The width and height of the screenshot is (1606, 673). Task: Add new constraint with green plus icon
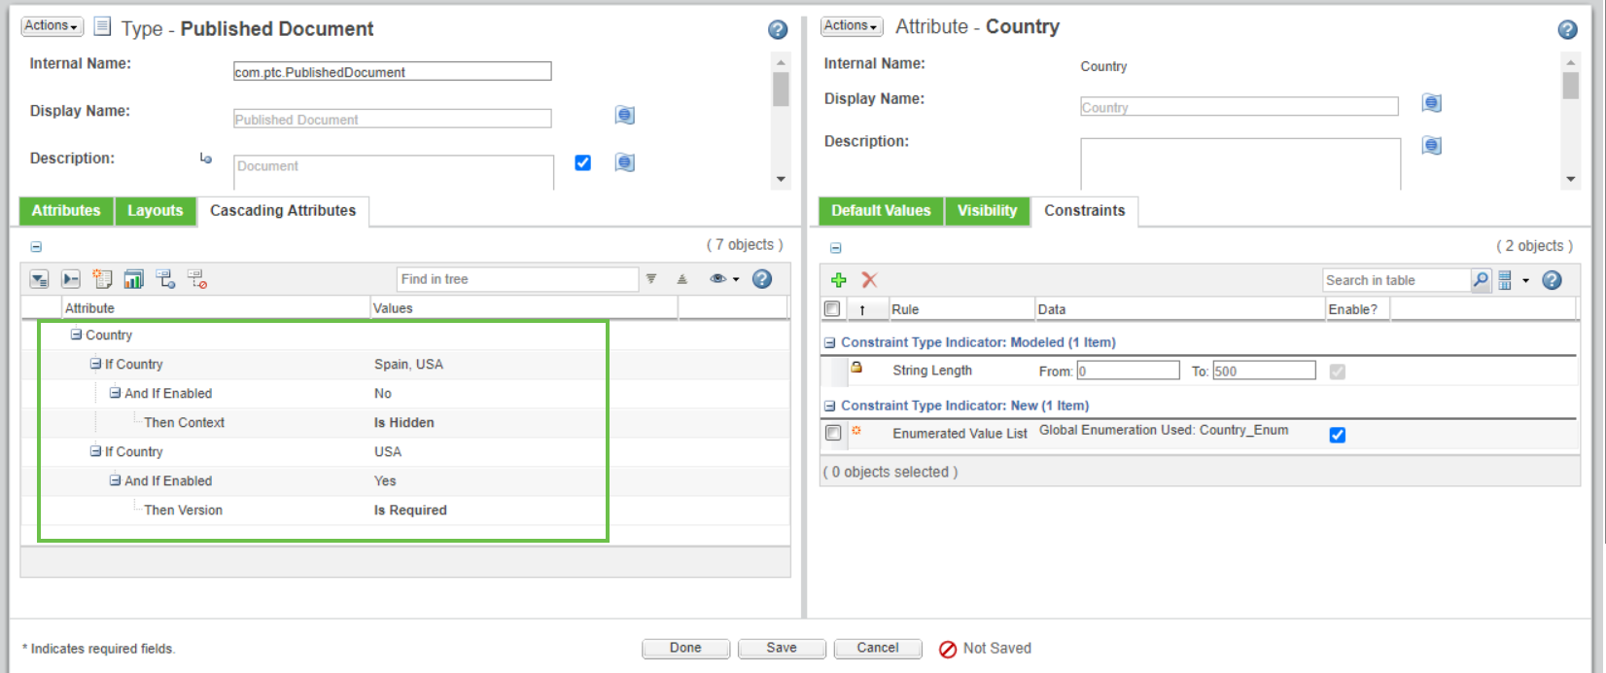click(x=839, y=280)
